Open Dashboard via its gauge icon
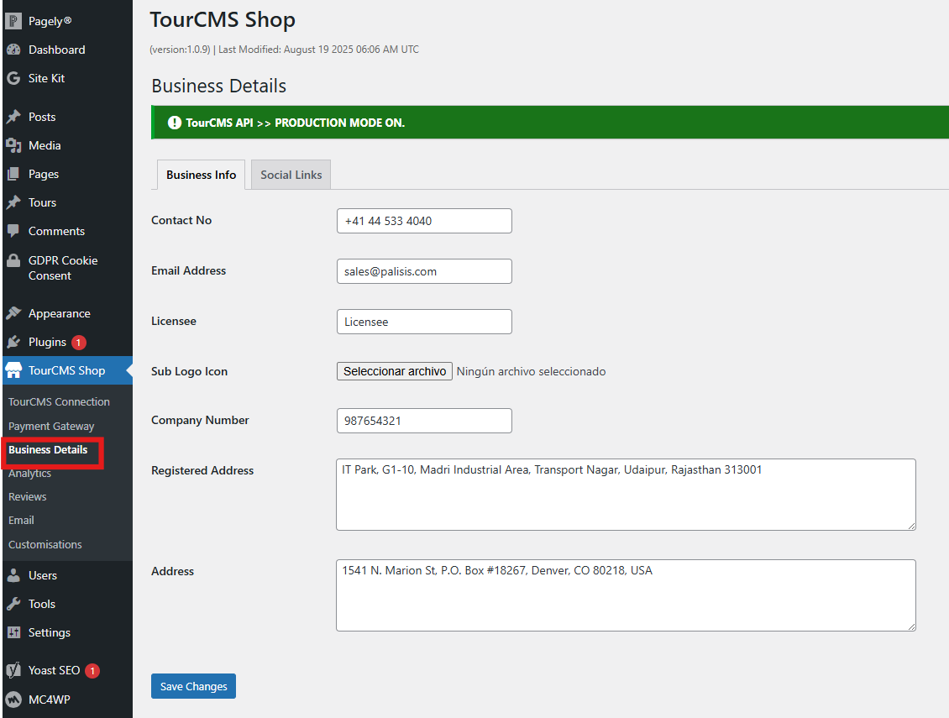Image resolution: width=949 pixels, height=718 pixels. [x=13, y=50]
